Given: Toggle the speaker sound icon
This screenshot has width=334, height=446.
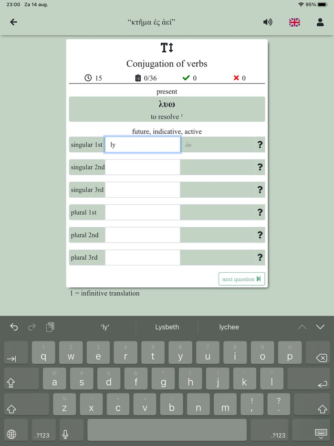Looking at the screenshot, I should pos(268,22).
